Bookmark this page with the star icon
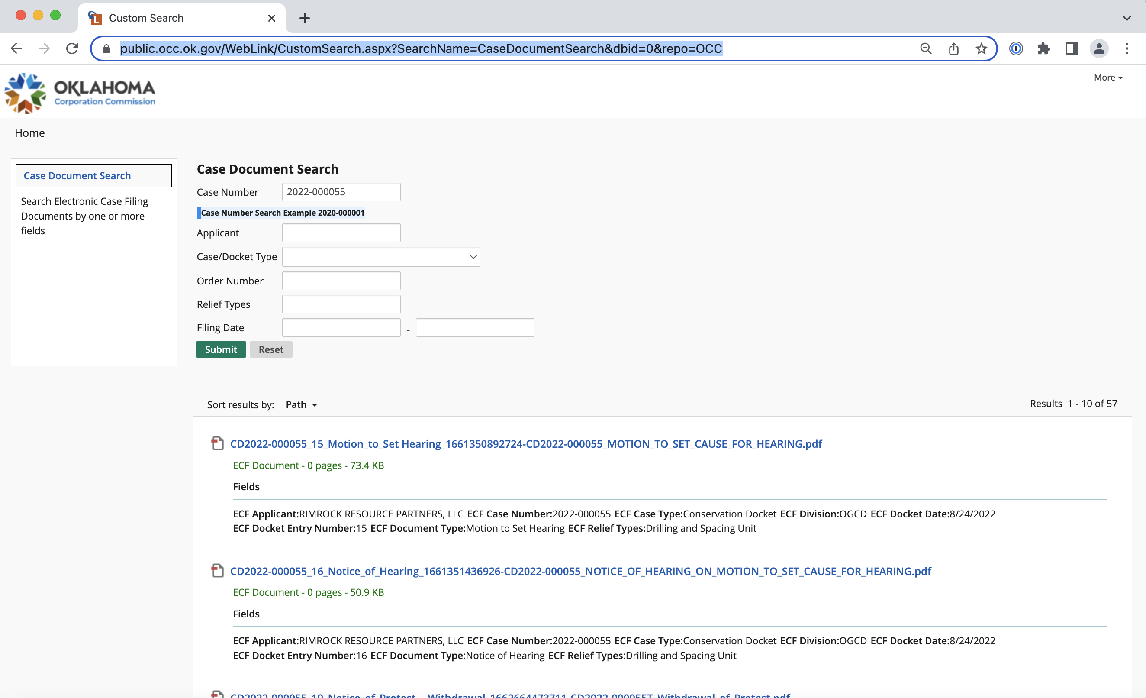The image size is (1146, 698). [x=982, y=48]
